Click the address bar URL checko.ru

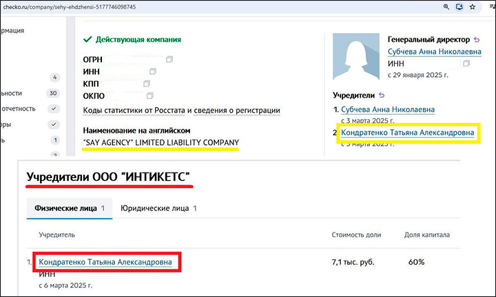click(70, 7)
